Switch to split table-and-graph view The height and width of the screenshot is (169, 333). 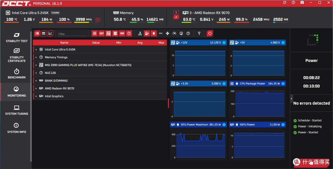(x=37, y=33)
